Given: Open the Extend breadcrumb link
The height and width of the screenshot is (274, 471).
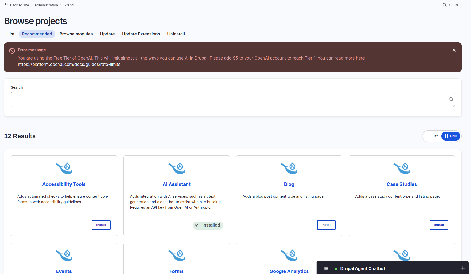Looking at the screenshot, I should pos(68,5).
